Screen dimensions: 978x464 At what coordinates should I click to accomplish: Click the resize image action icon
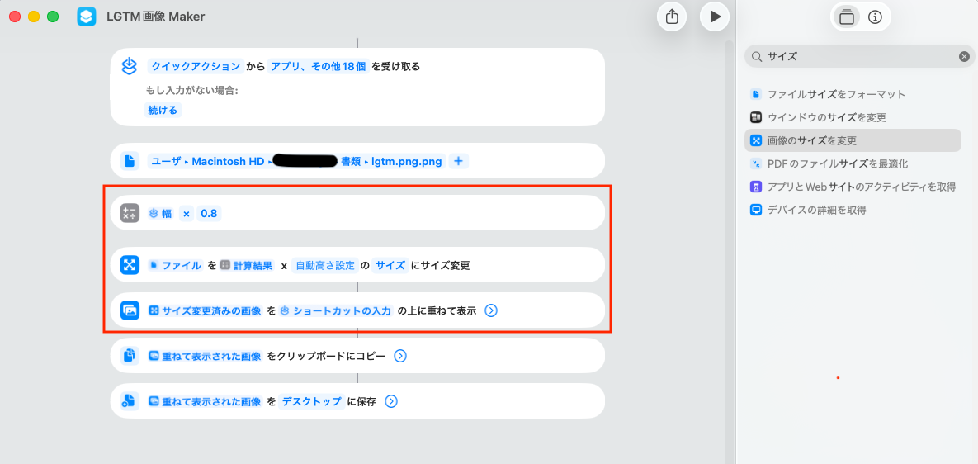tap(129, 265)
